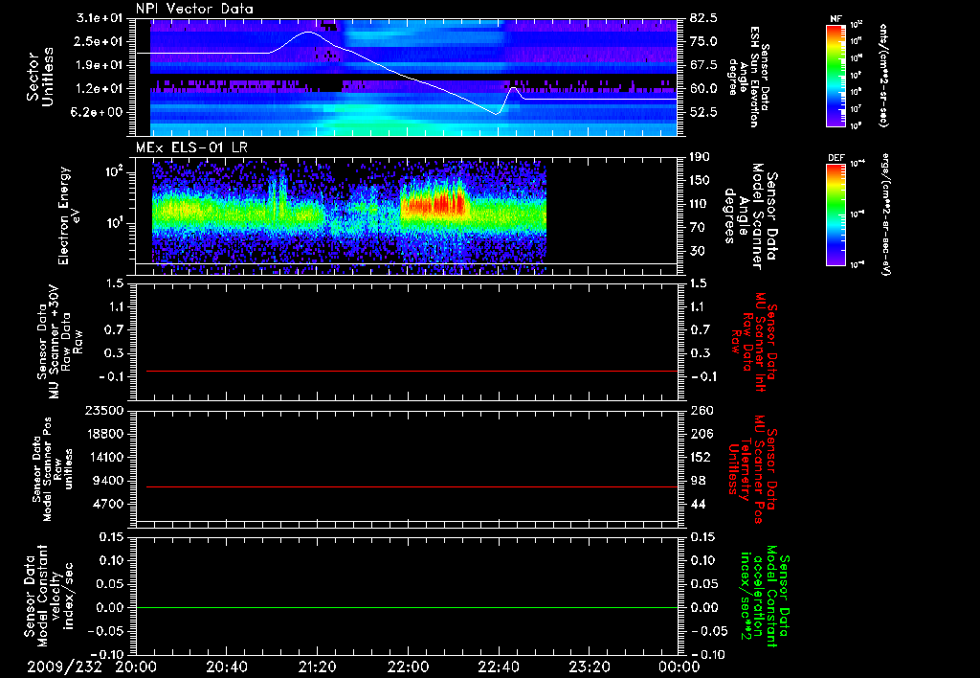Screen dimensions: 980x678
Task: Click the "ESH Sun Elevation Angle" axis title
Action: 748,77
